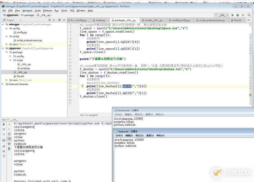Viewport: 254px width, 182px height.
Task: Toggle Scroll to End in Run console
Action: 9,139
